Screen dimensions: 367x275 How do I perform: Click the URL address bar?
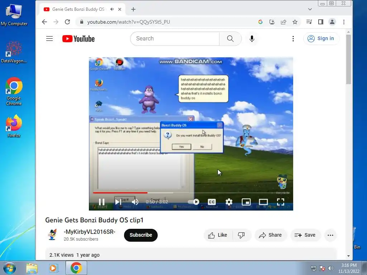pyautogui.click(x=129, y=22)
